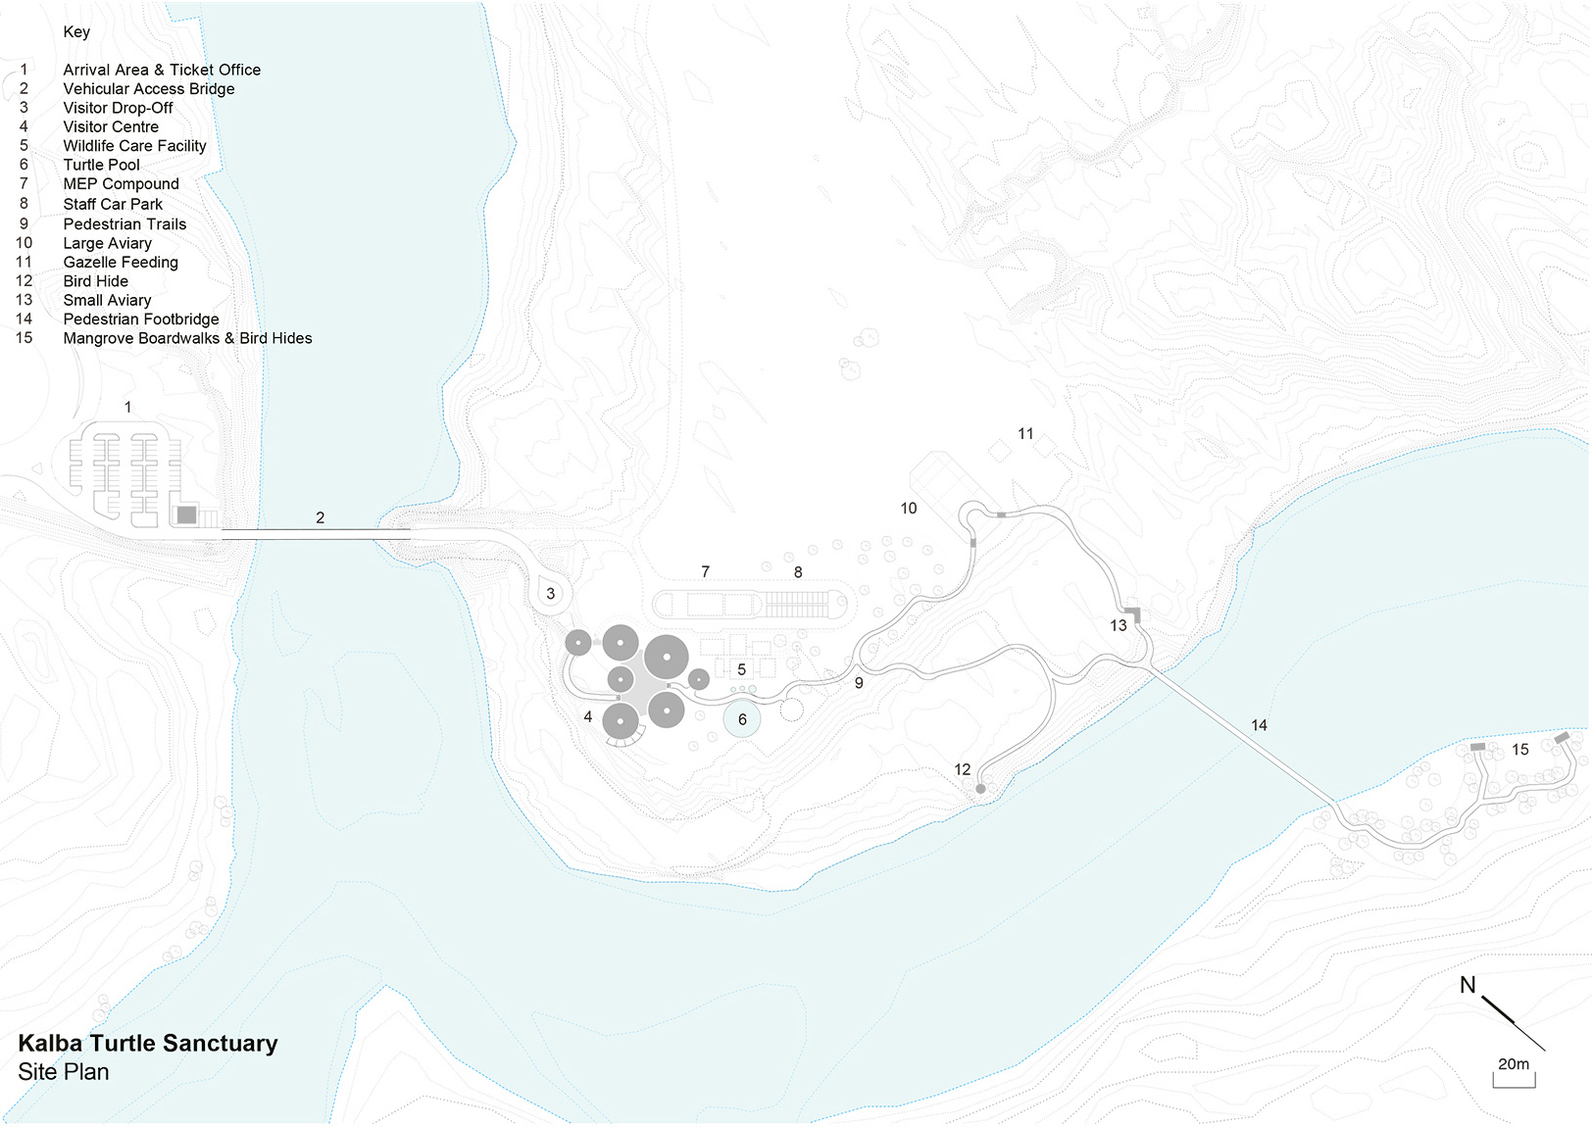1592x1127 pixels.
Task: Select the largest grey Visitor Centre pod
Action: pos(667,657)
